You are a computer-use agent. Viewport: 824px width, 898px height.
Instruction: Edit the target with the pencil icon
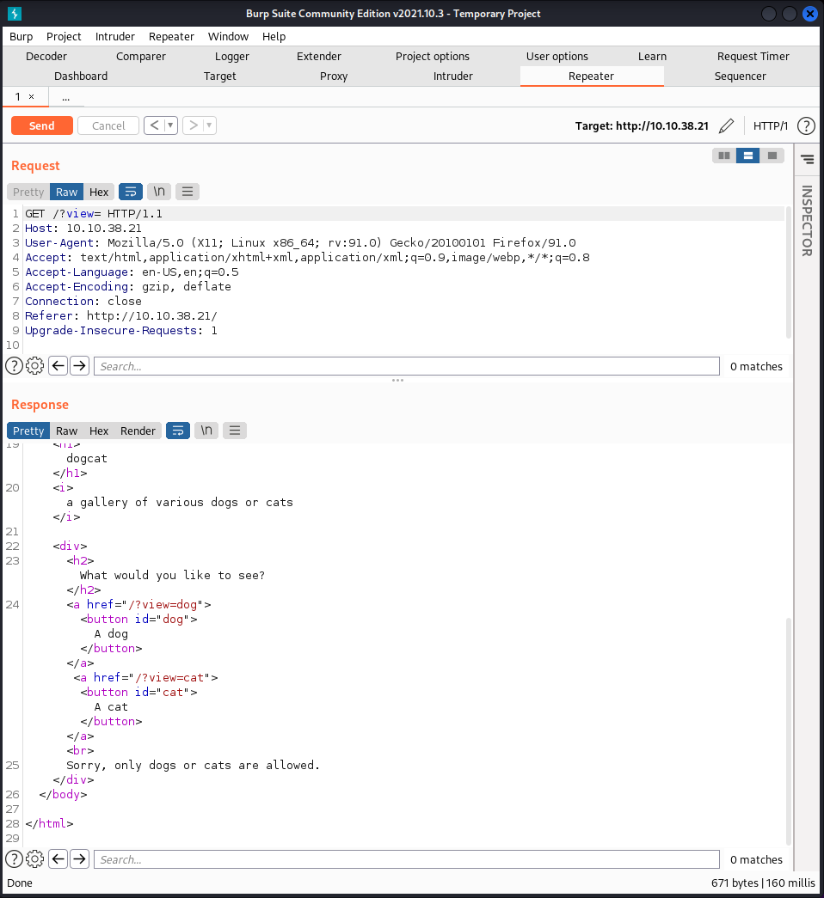727,126
